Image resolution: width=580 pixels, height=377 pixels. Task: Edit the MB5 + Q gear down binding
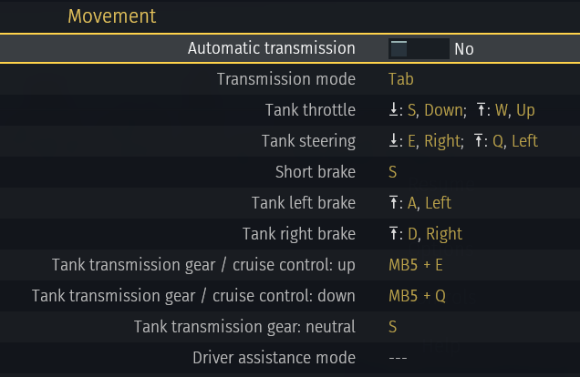click(x=419, y=296)
